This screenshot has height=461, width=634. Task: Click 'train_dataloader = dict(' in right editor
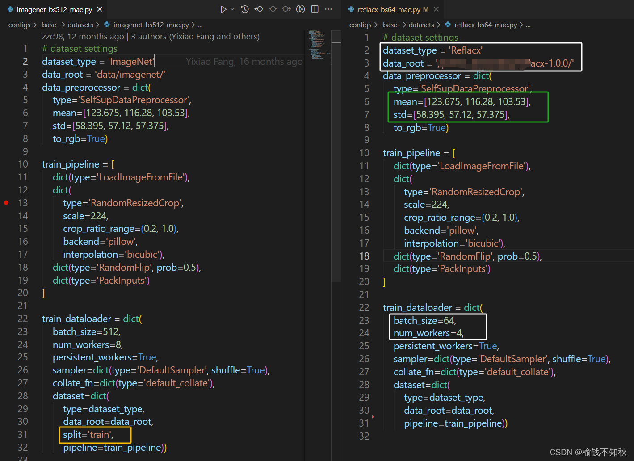click(x=432, y=308)
